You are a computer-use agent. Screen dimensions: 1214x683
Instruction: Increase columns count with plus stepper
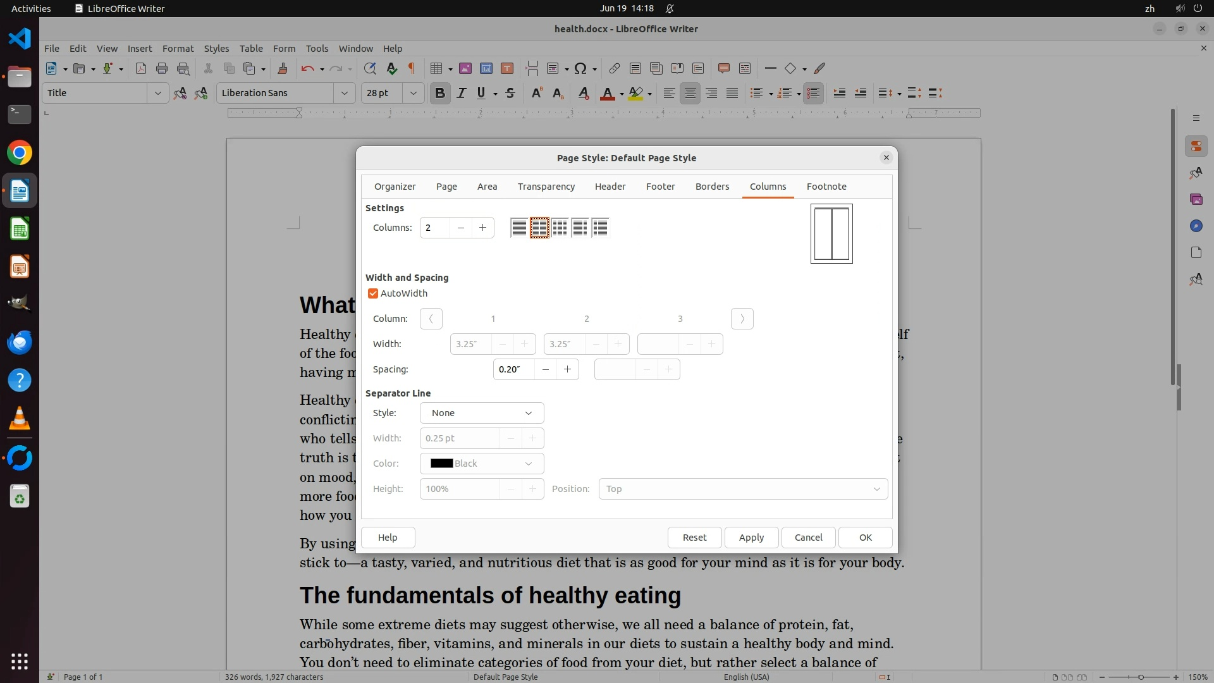coord(482,228)
